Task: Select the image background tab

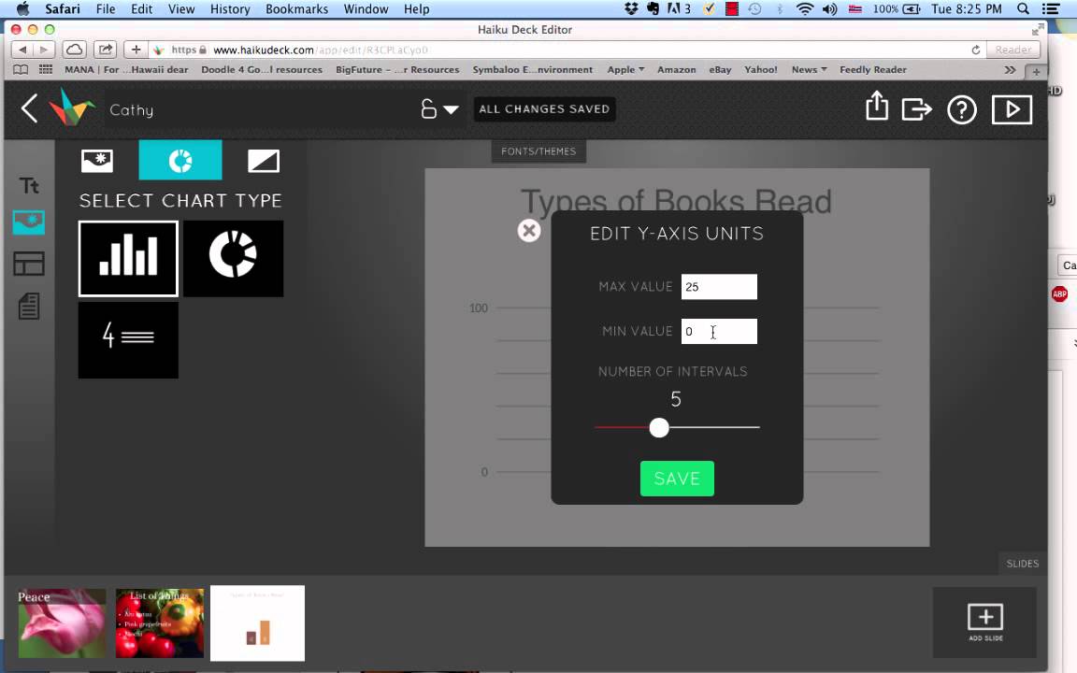Action: click(x=97, y=161)
